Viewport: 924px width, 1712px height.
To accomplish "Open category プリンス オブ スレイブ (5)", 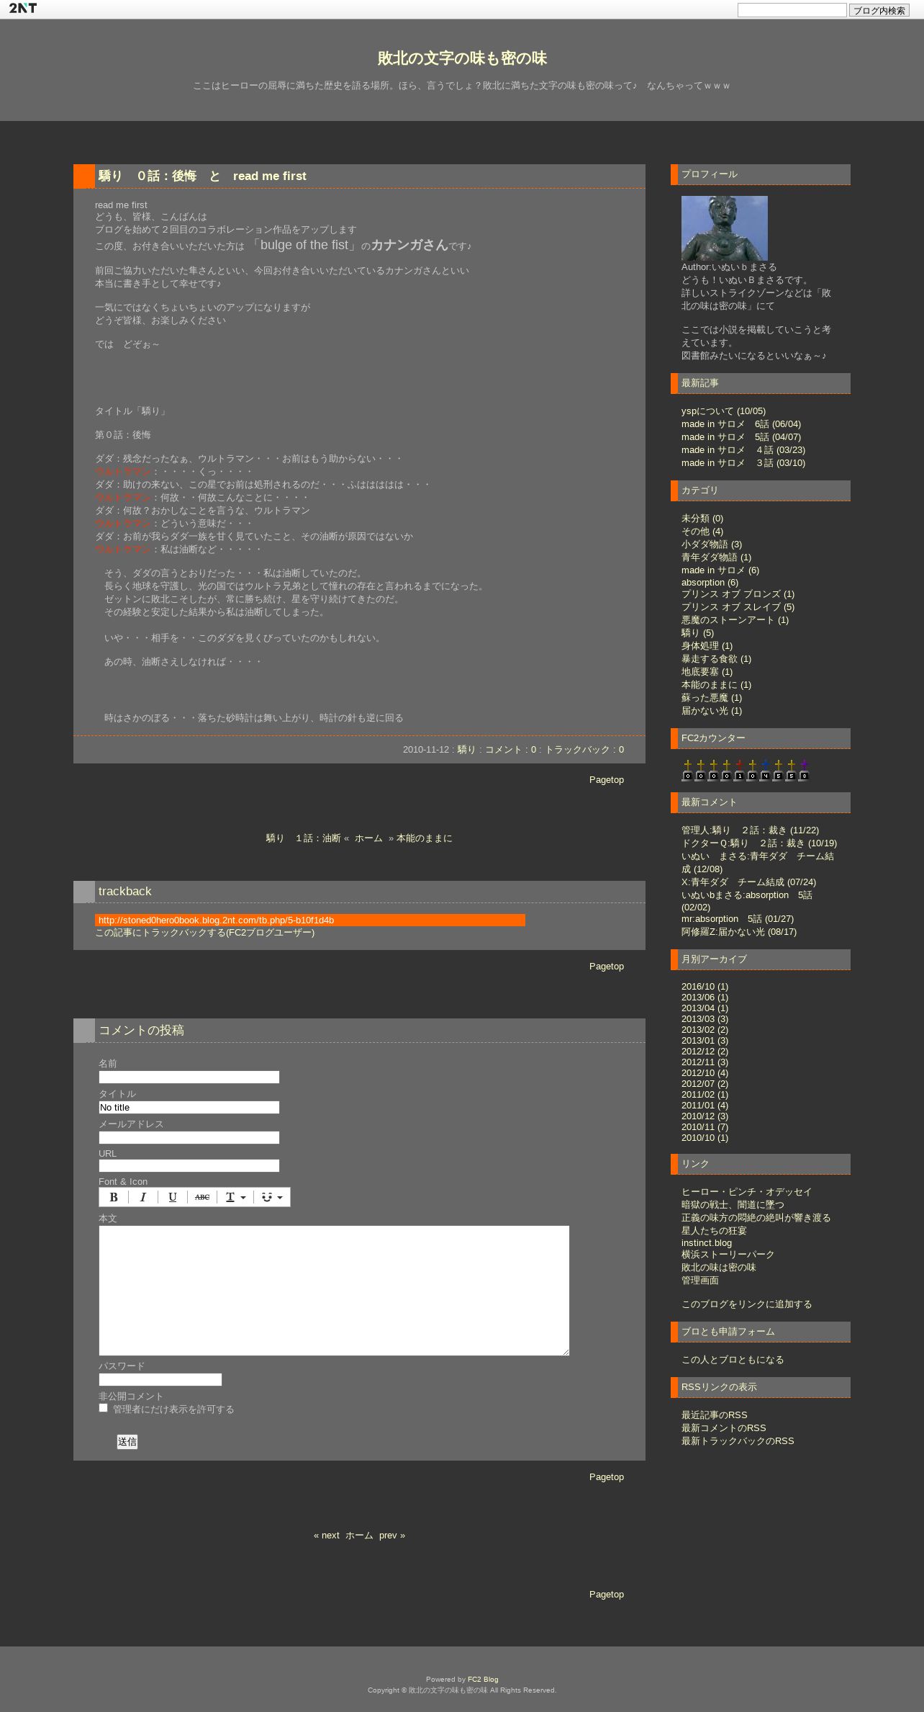I will [738, 607].
